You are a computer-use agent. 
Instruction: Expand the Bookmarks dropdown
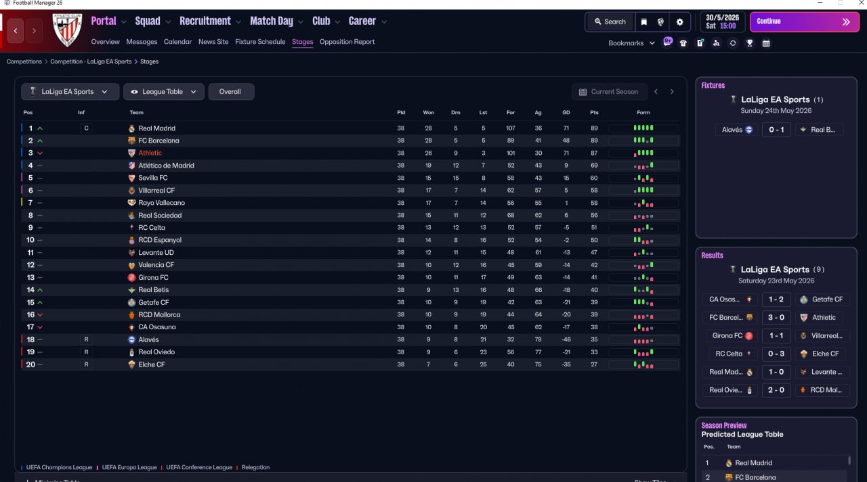tap(632, 43)
